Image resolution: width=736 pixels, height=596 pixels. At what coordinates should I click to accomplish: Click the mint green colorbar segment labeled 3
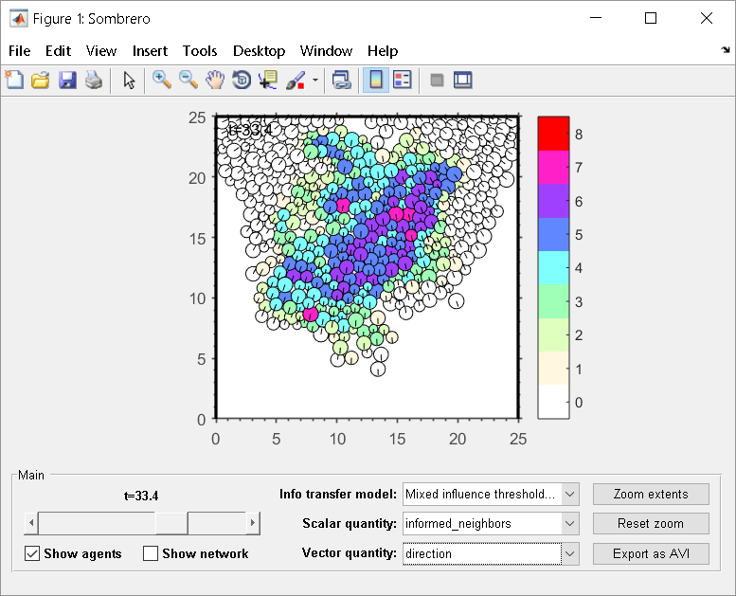tap(553, 301)
